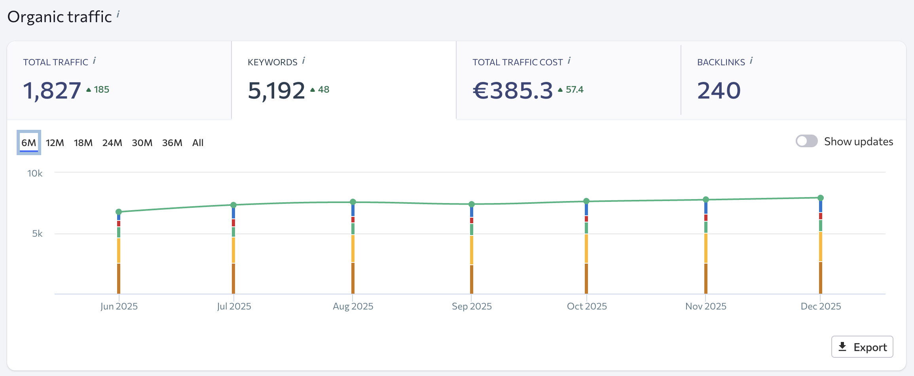The height and width of the screenshot is (376, 914).
Task: Click info icon next to Total Traffic
Action: (x=94, y=61)
